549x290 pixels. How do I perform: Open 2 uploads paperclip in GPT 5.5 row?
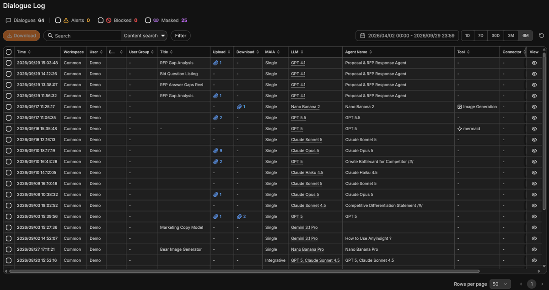coord(218,118)
